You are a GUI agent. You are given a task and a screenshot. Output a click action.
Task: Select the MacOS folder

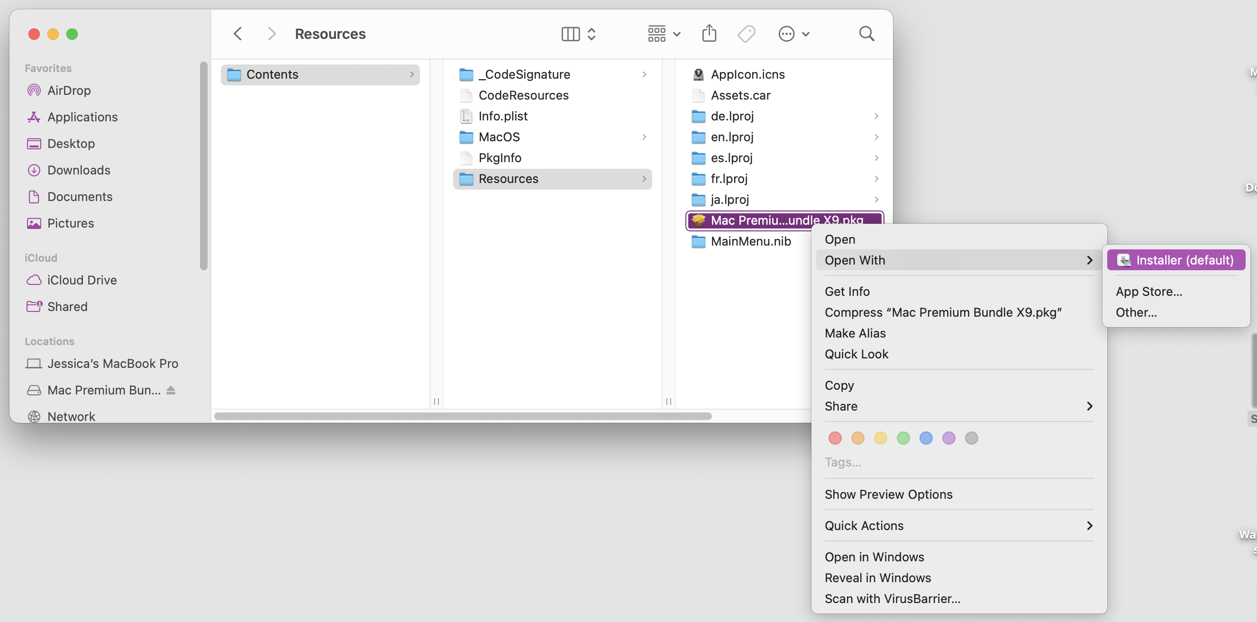[552, 137]
